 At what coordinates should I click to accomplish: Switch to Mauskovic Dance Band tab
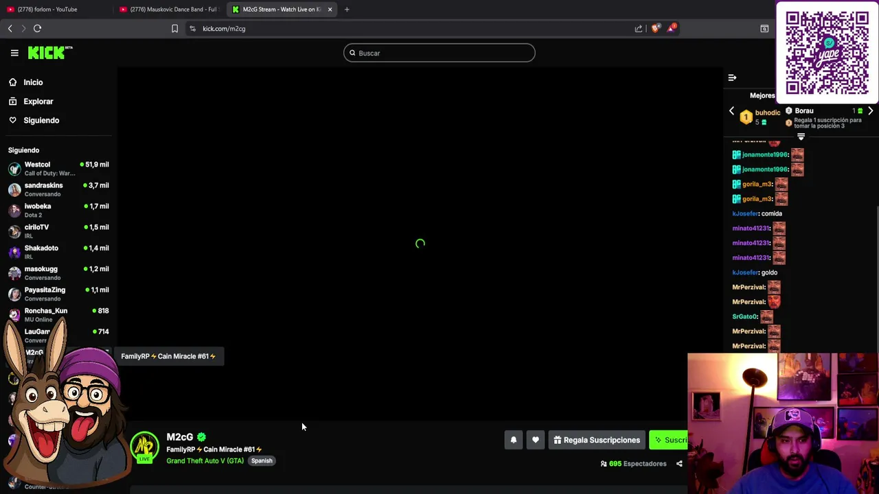[x=168, y=10]
